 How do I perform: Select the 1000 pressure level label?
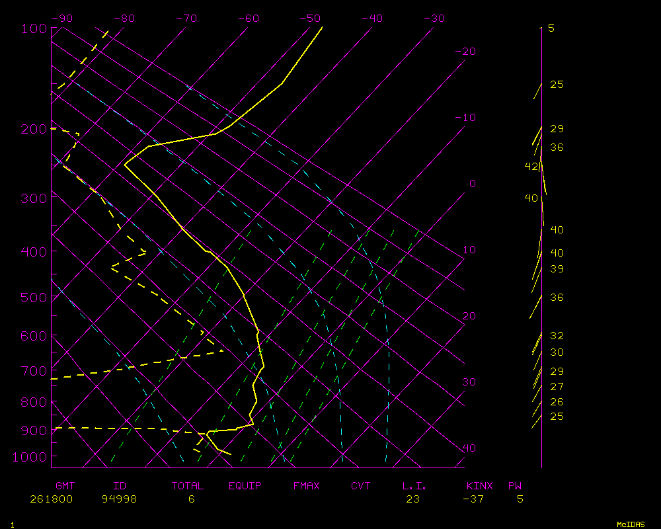click(x=29, y=456)
